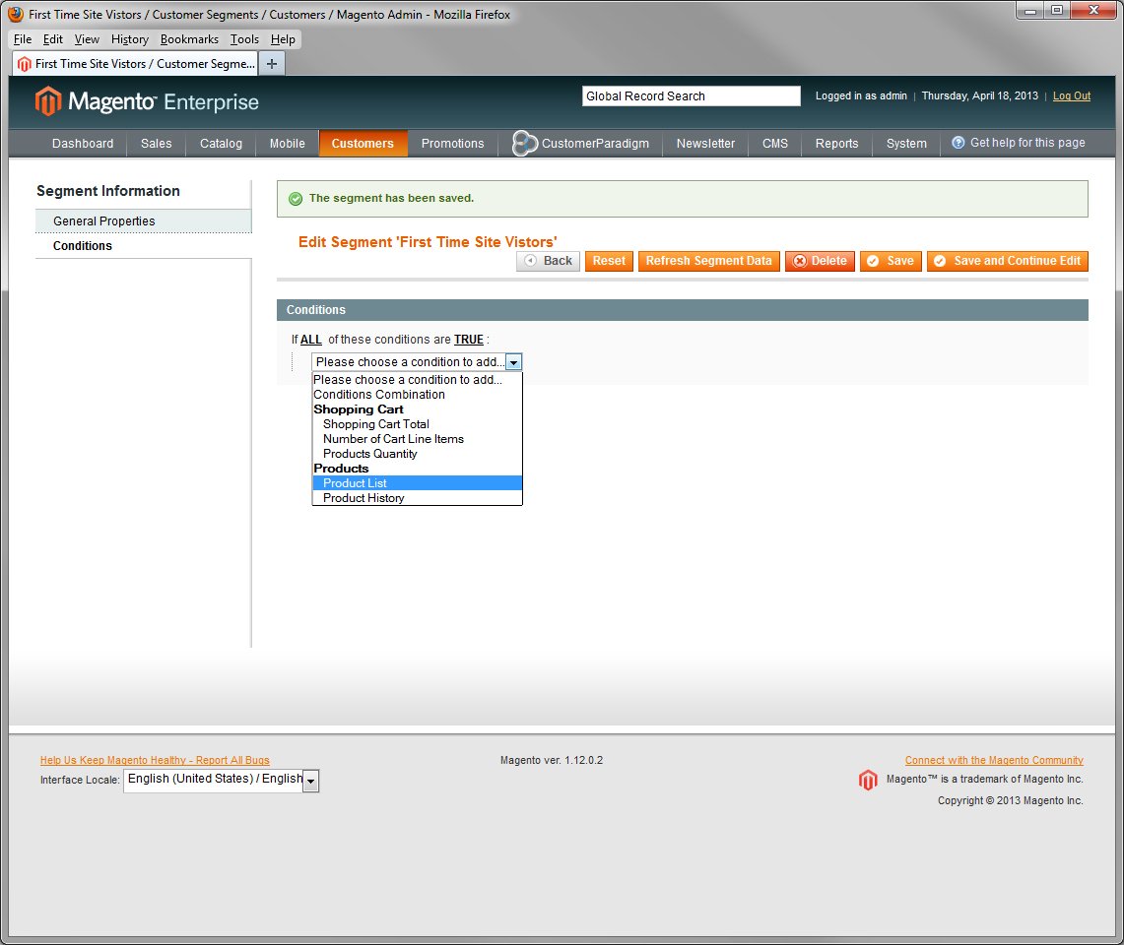Toggle the ALL aggregator link

tap(310, 340)
